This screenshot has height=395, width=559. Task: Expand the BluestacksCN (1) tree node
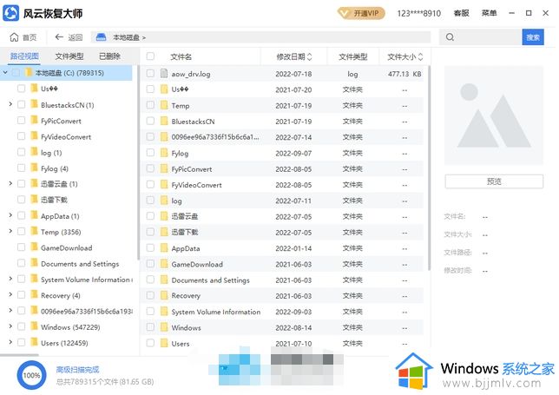click(x=10, y=104)
